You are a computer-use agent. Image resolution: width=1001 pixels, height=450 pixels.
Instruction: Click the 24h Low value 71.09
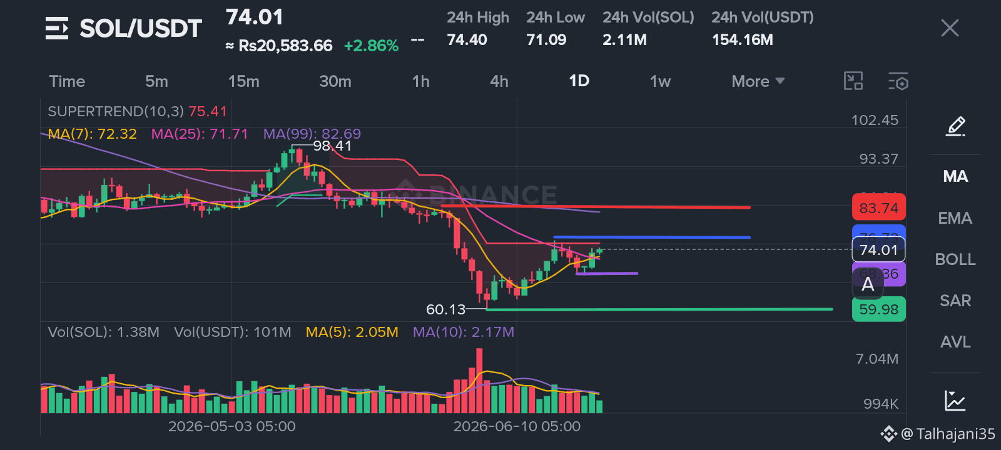546,40
